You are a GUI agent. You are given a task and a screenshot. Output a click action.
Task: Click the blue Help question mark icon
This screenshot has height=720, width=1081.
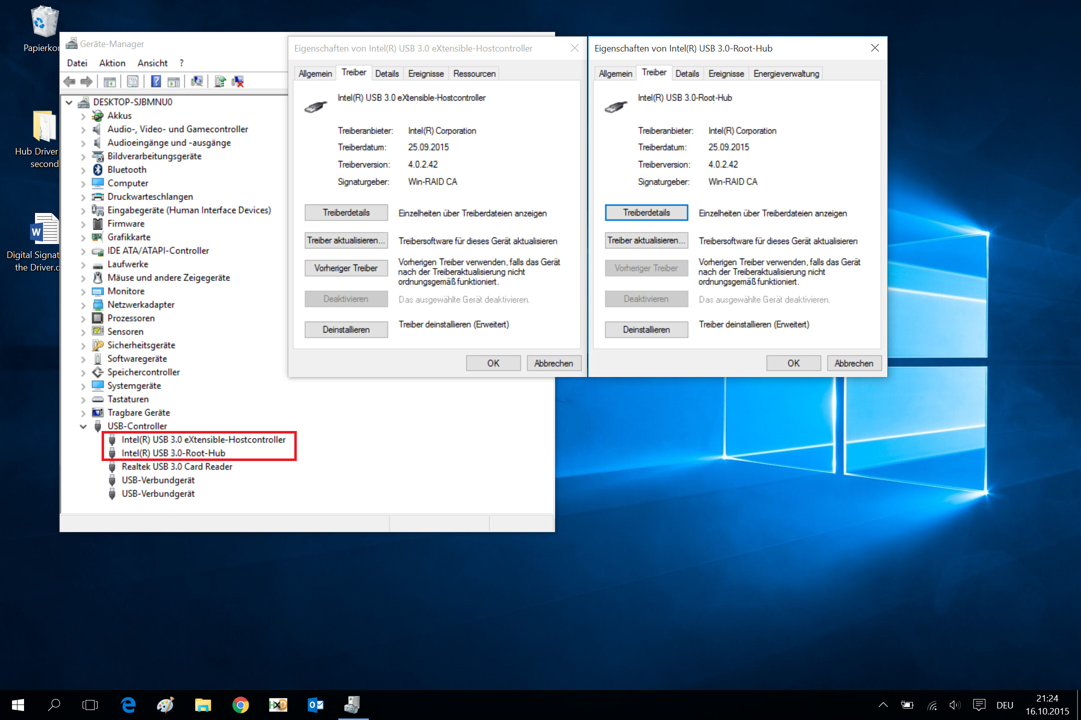click(156, 81)
